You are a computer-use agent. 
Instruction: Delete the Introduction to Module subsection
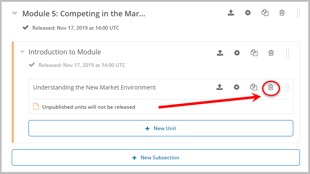[x=271, y=53]
